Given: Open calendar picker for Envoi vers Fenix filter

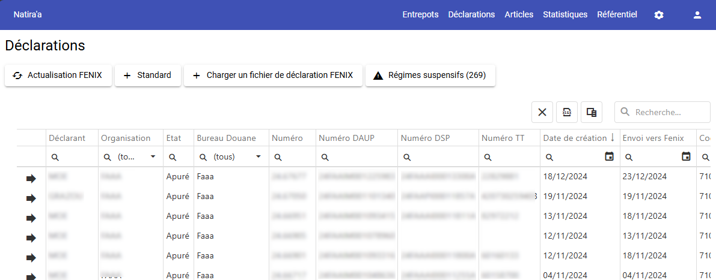Looking at the screenshot, I should (686, 157).
